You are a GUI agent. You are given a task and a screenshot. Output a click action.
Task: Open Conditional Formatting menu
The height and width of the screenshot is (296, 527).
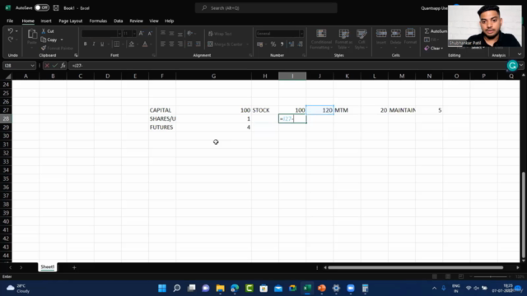click(321, 39)
